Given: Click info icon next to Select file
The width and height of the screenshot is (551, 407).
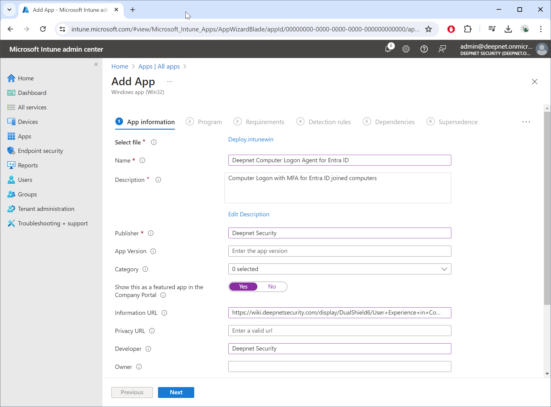Looking at the screenshot, I should [154, 142].
